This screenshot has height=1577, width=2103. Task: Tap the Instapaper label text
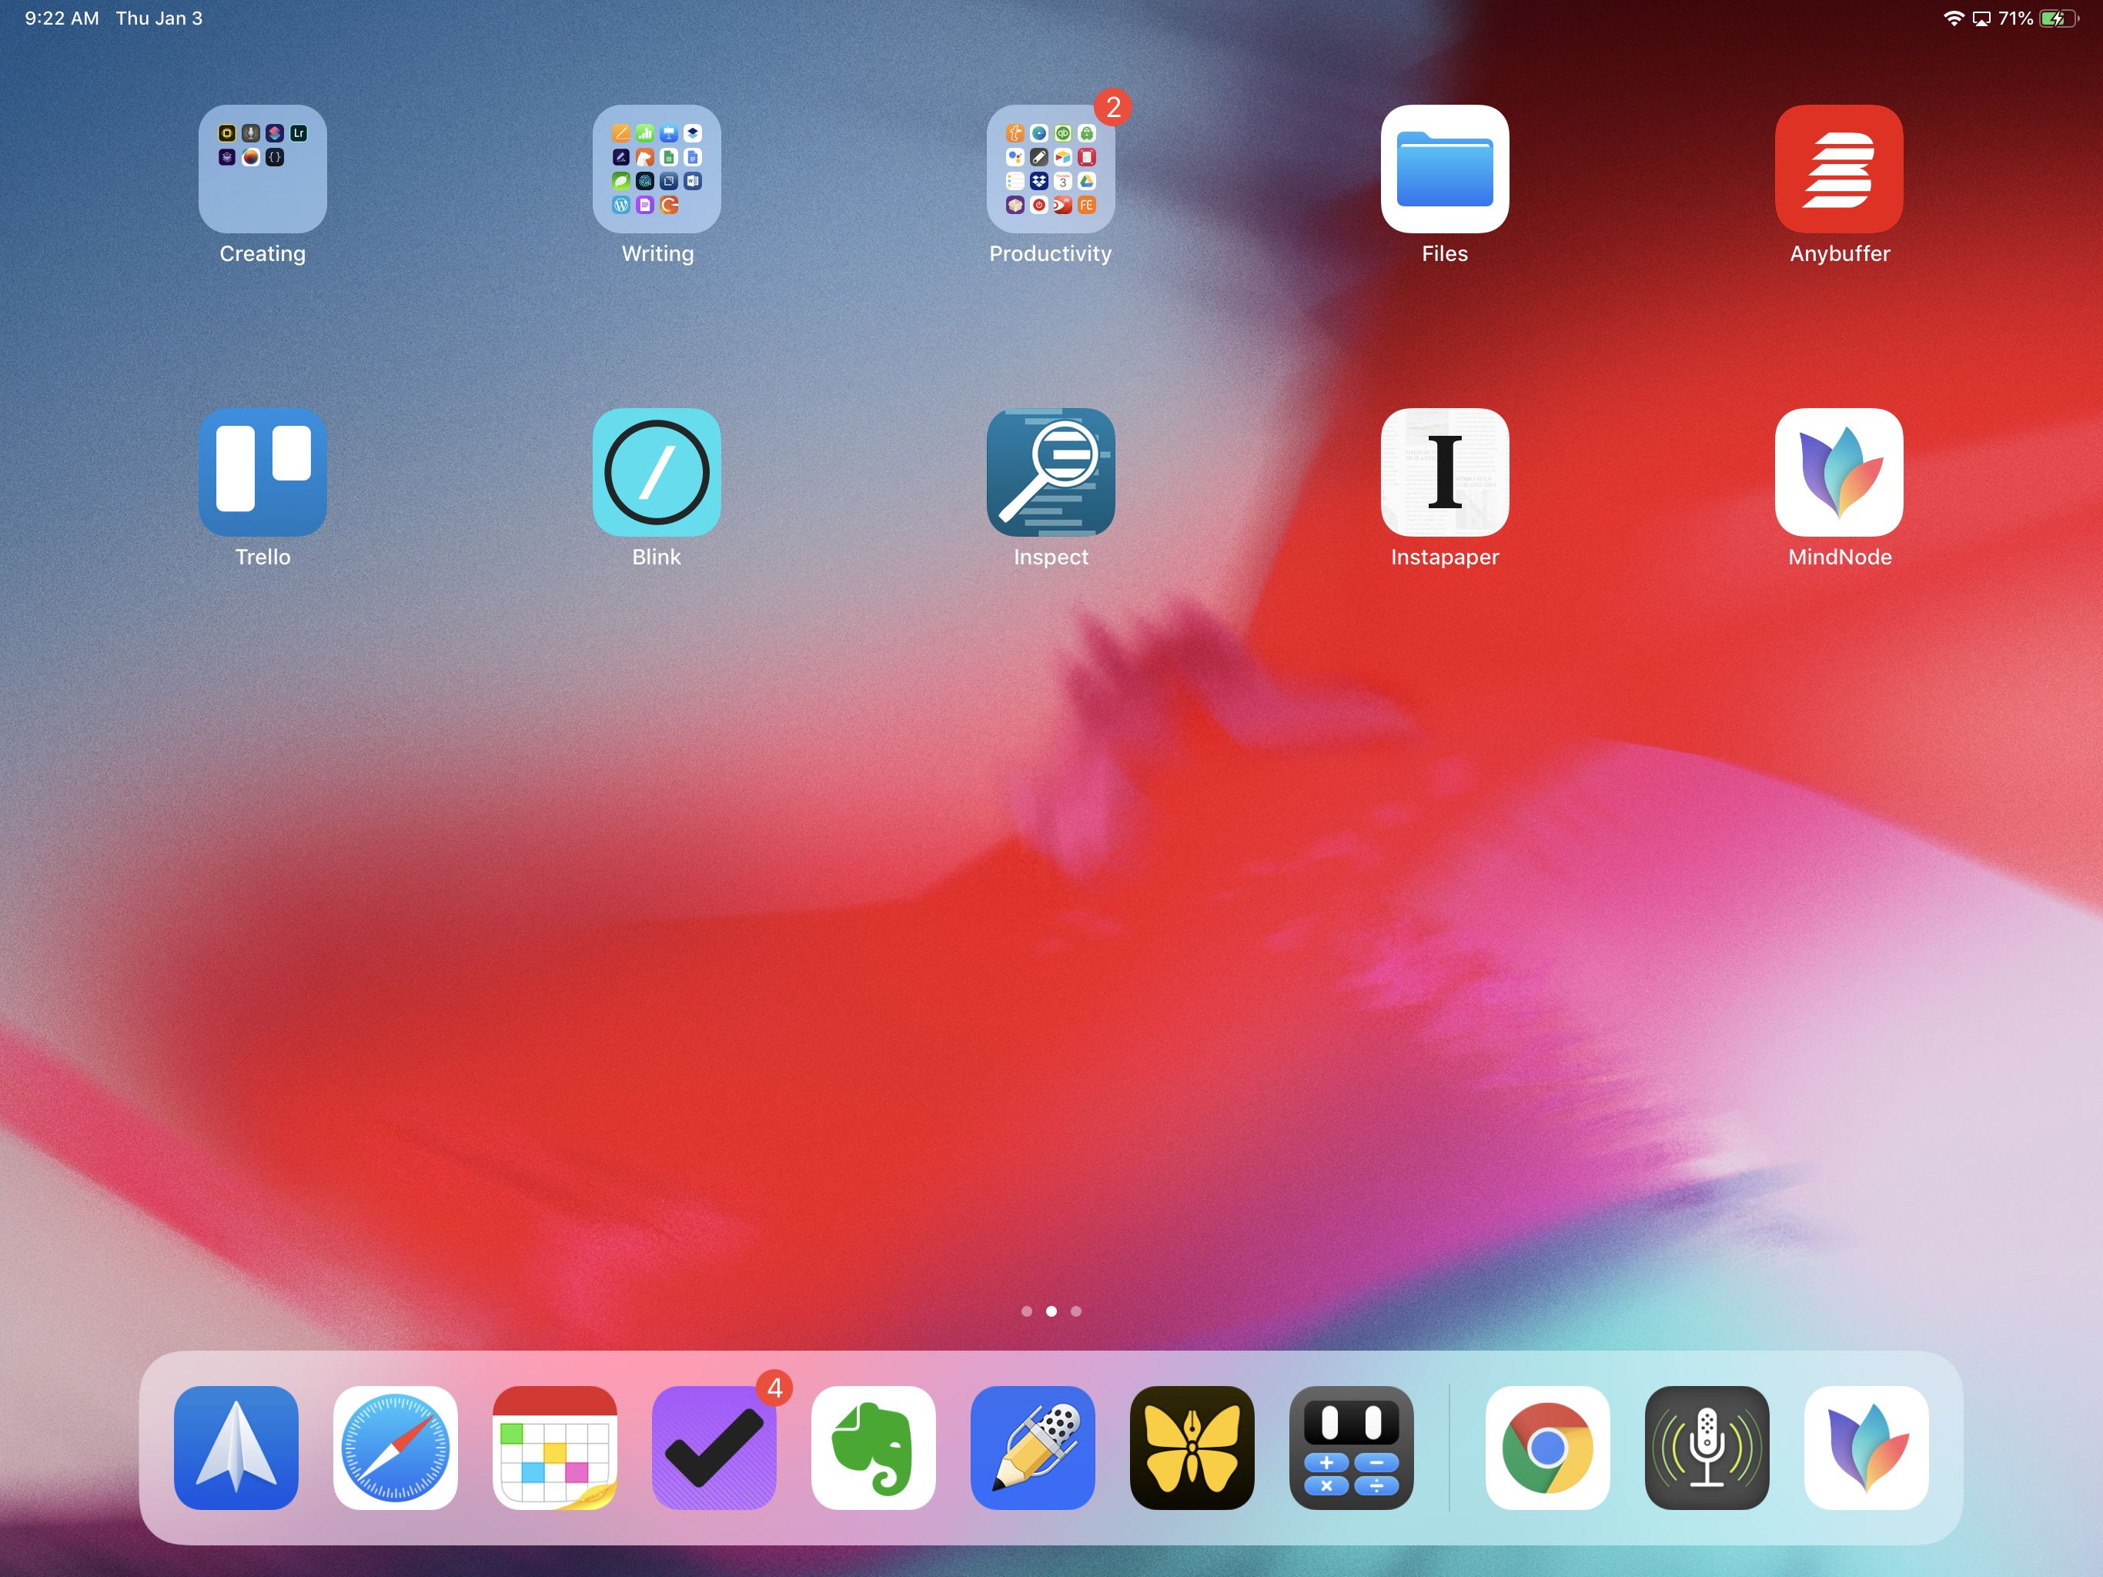pos(1445,557)
